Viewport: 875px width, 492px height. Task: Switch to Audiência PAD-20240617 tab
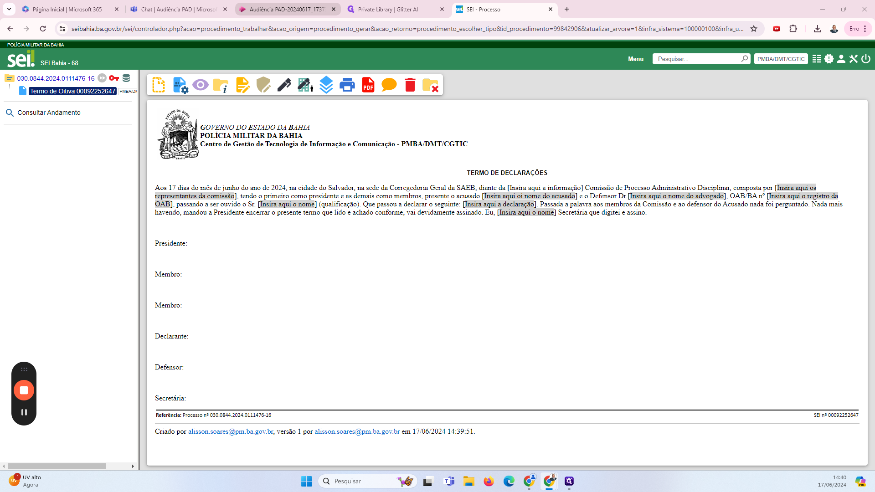(287, 9)
